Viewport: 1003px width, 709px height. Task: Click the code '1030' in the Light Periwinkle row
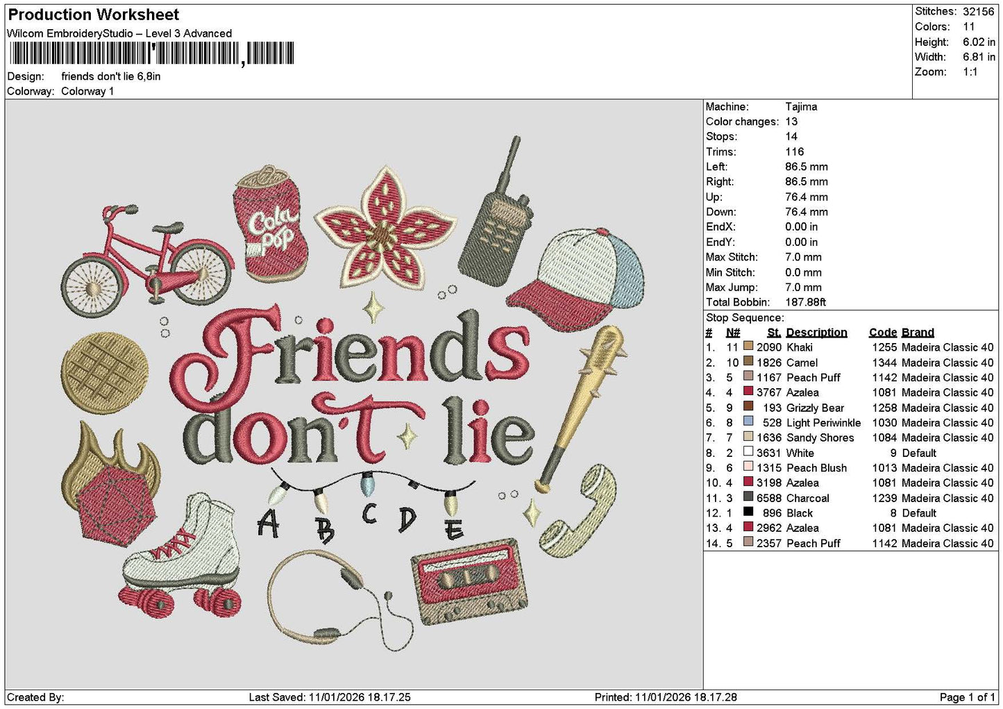coord(885,423)
